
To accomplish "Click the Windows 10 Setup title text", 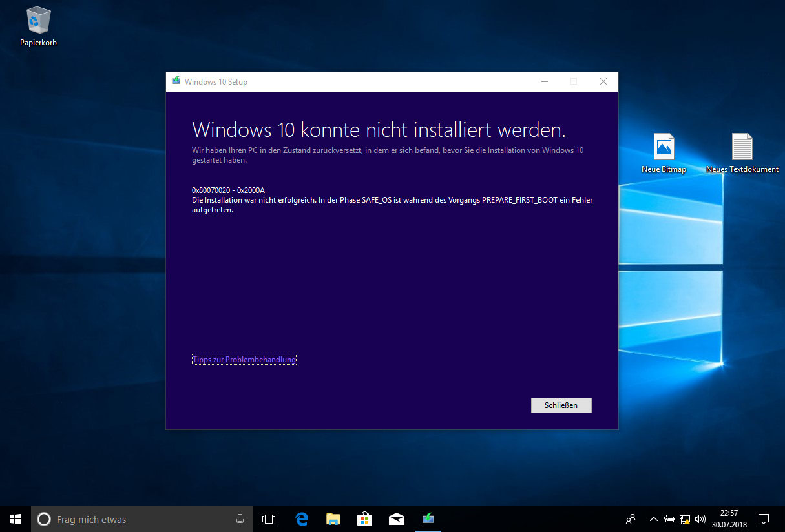I will (x=216, y=82).
